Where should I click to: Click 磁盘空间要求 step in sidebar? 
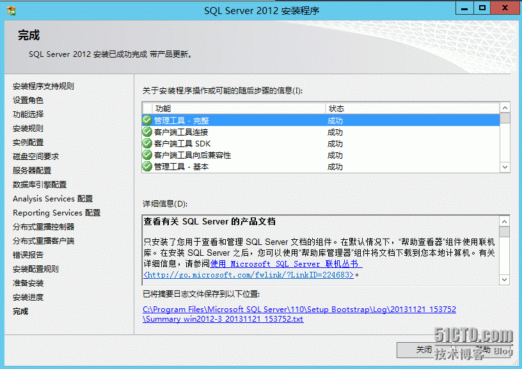36,157
